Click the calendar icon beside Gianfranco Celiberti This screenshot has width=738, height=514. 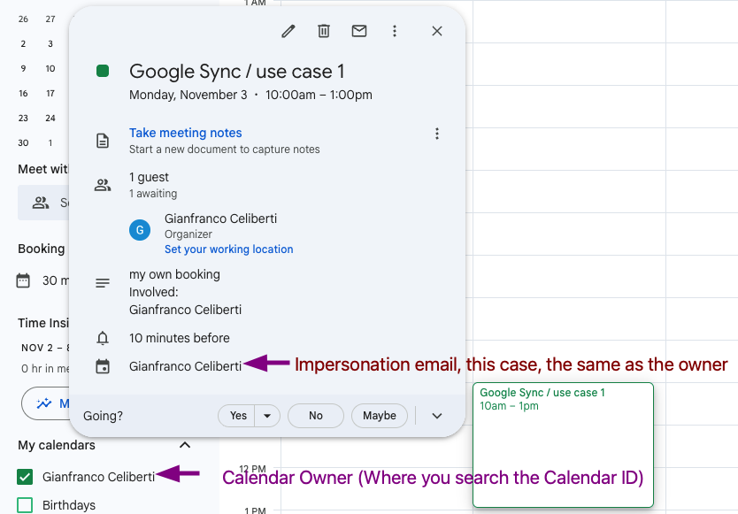point(103,366)
